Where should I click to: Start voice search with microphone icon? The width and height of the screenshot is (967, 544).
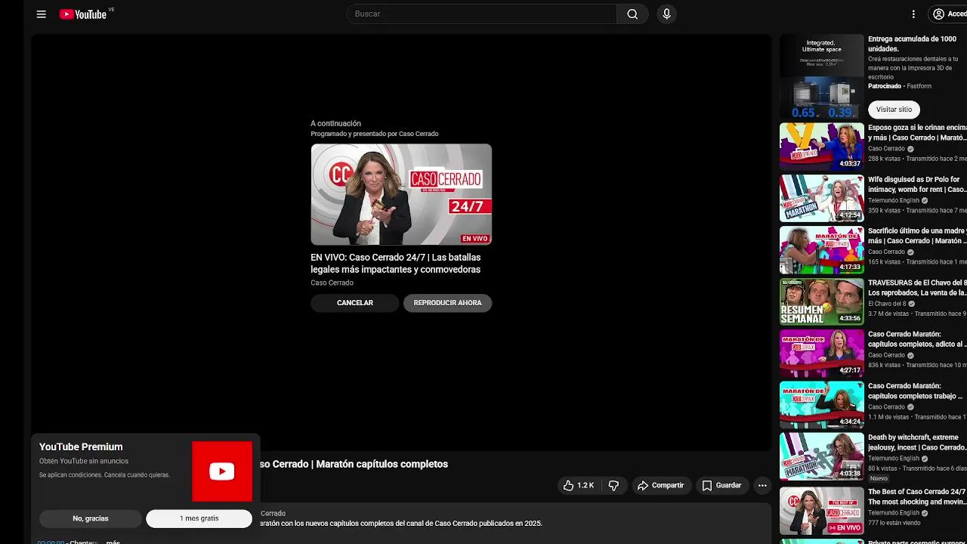tap(666, 14)
